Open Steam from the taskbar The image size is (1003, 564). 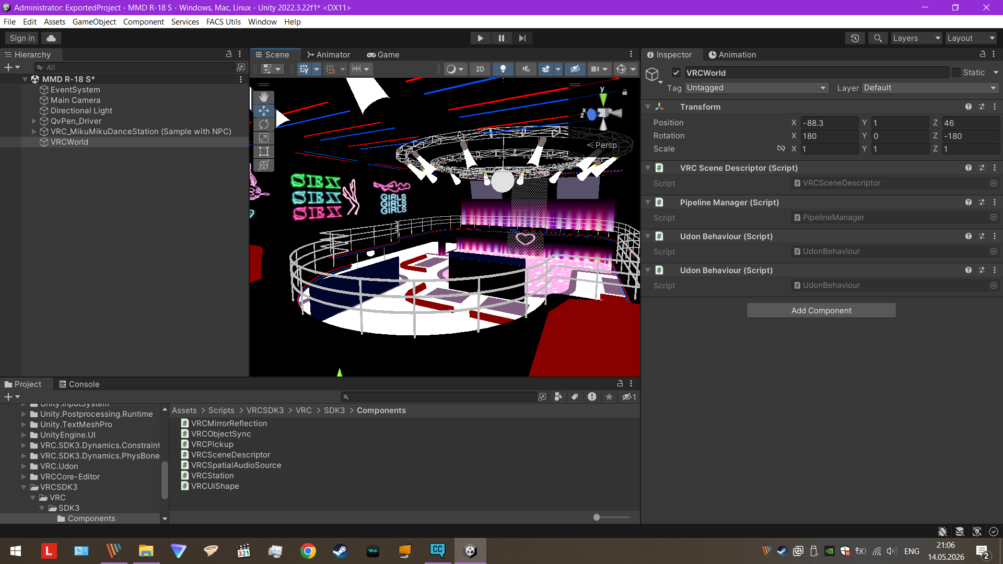coord(340,551)
